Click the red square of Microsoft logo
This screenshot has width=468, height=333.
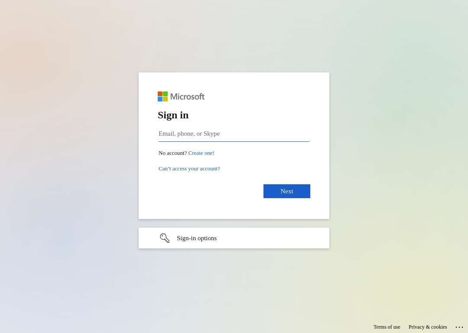(160, 94)
